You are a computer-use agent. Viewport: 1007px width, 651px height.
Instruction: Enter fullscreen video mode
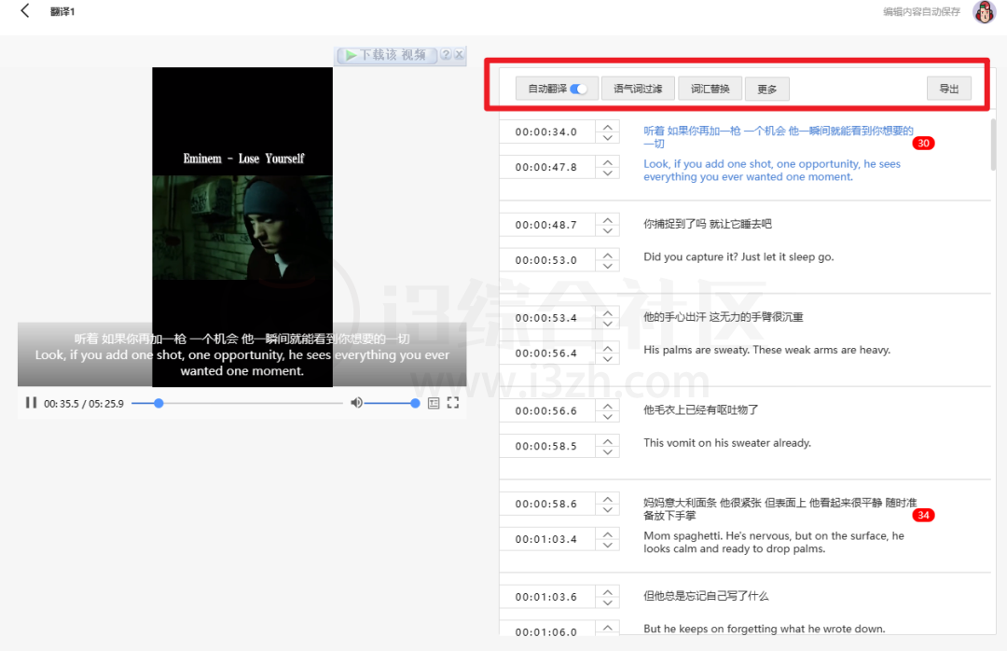(x=453, y=403)
